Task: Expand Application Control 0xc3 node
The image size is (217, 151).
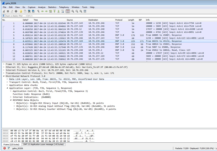Action: [x=11, y=91]
